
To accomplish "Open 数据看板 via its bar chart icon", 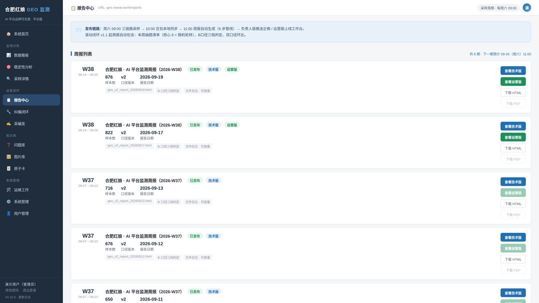I will (x=8, y=55).
